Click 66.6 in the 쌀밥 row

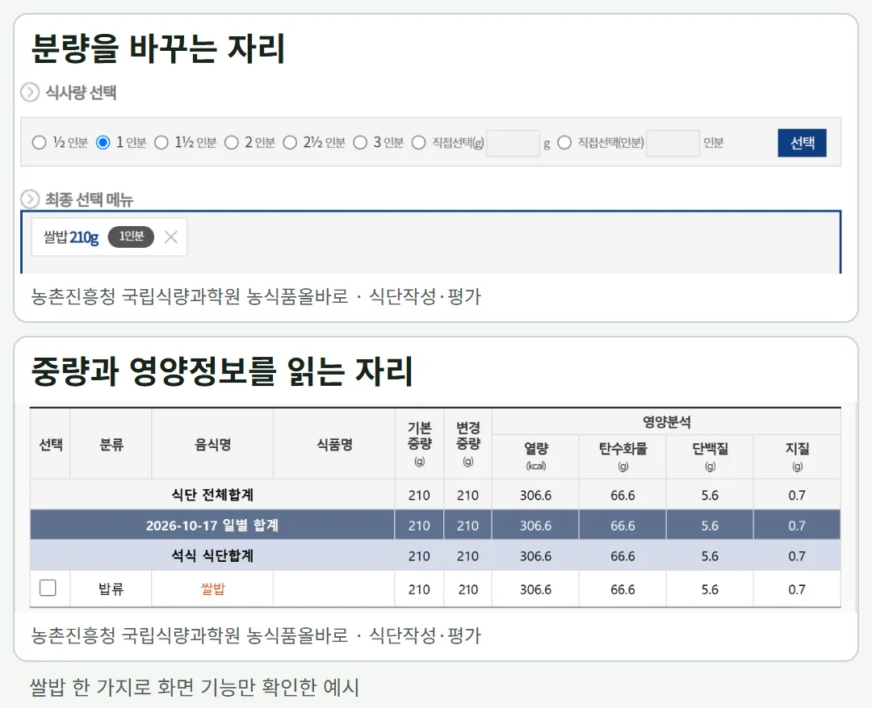(x=623, y=589)
